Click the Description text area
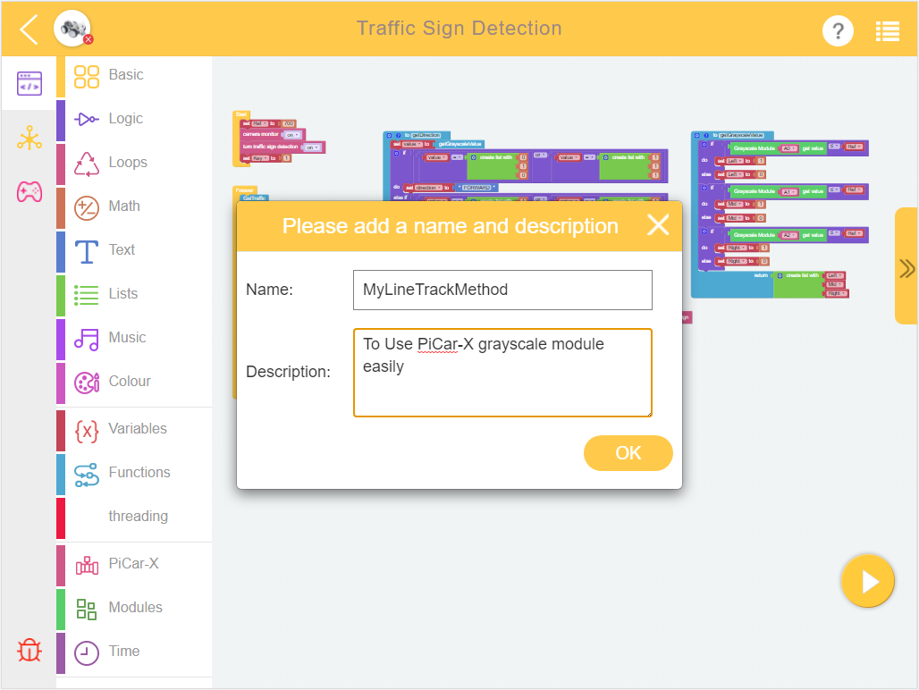 (502, 373)
